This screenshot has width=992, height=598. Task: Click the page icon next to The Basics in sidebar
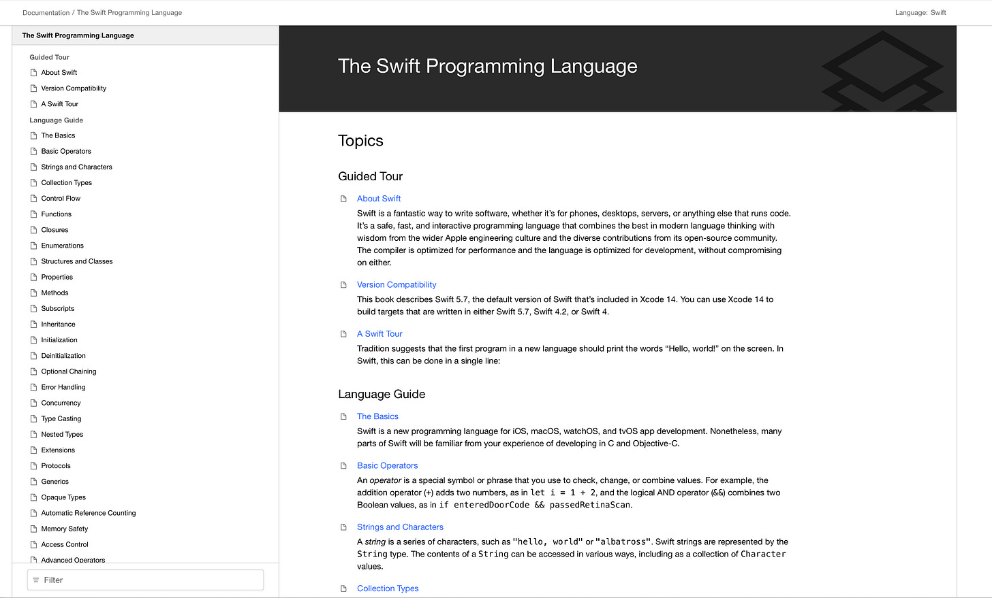click(x=33, y=135)
